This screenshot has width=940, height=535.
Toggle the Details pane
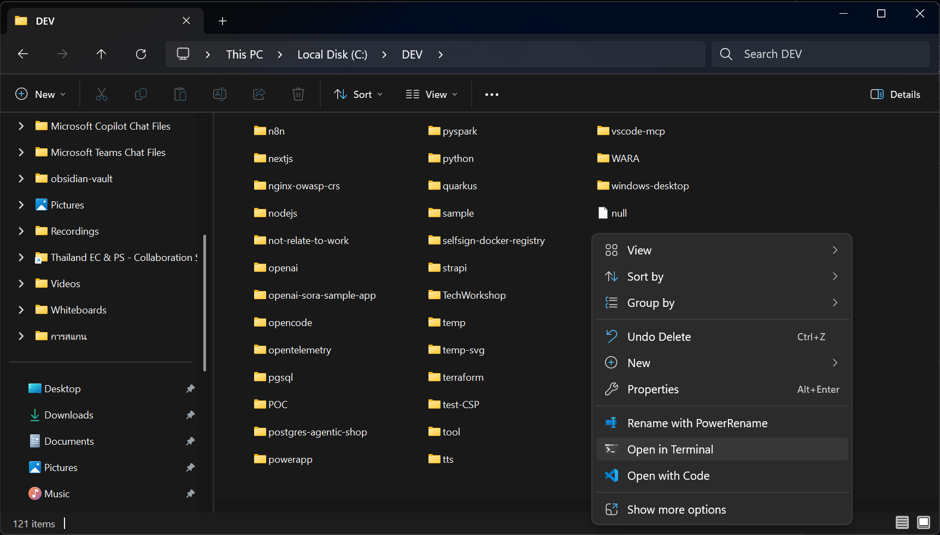[895, 94]
